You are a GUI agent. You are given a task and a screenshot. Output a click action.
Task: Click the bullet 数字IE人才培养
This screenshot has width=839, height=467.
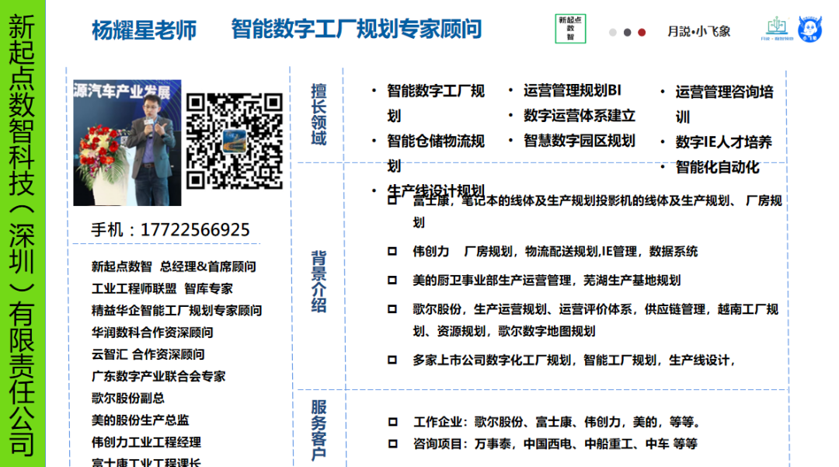click(x=723, y=141)
